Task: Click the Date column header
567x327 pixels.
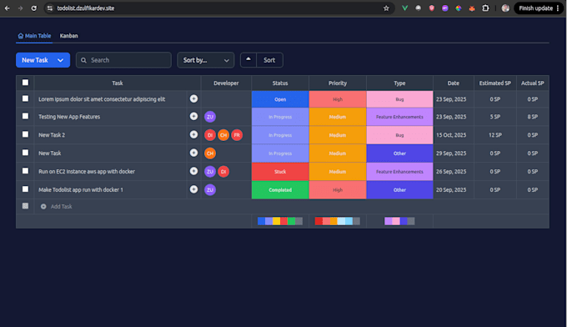Action: point(454,83)
